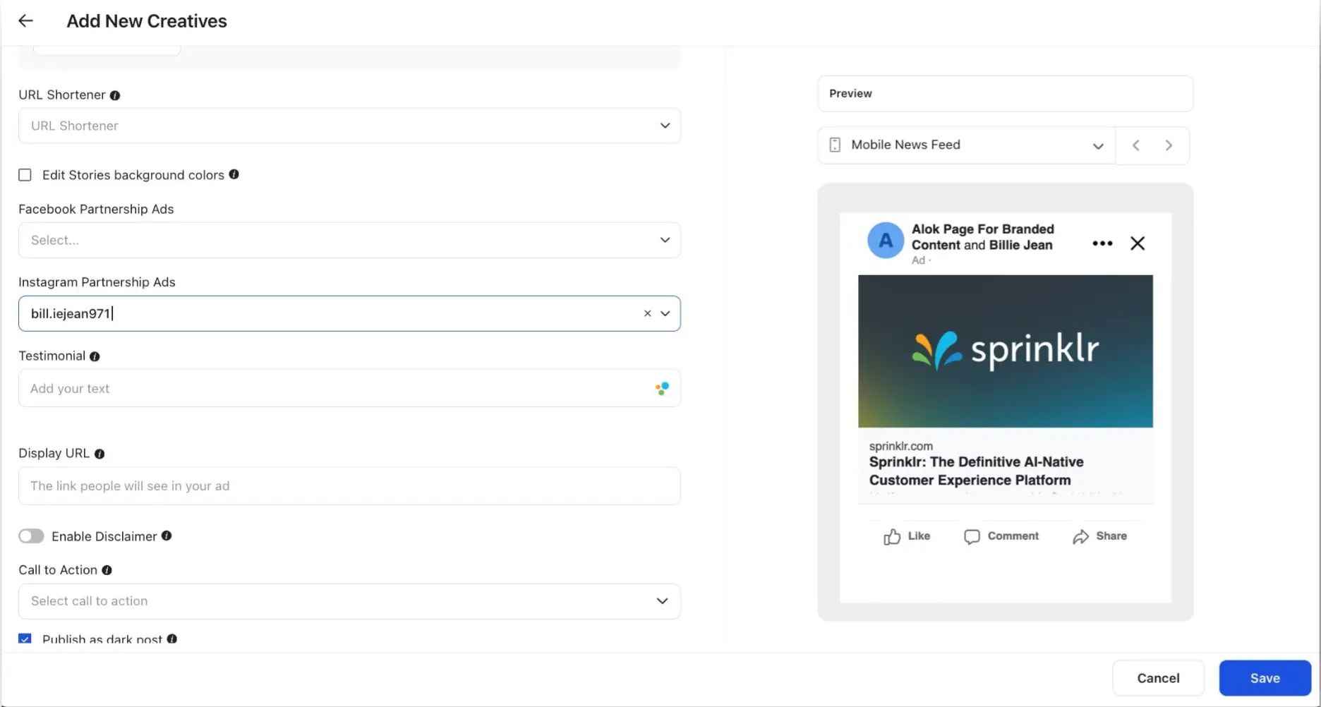This screenshot has width=1321, height=707.
Task: Clear the Instagram Partnership Ads selection
Action: (647, 313)
